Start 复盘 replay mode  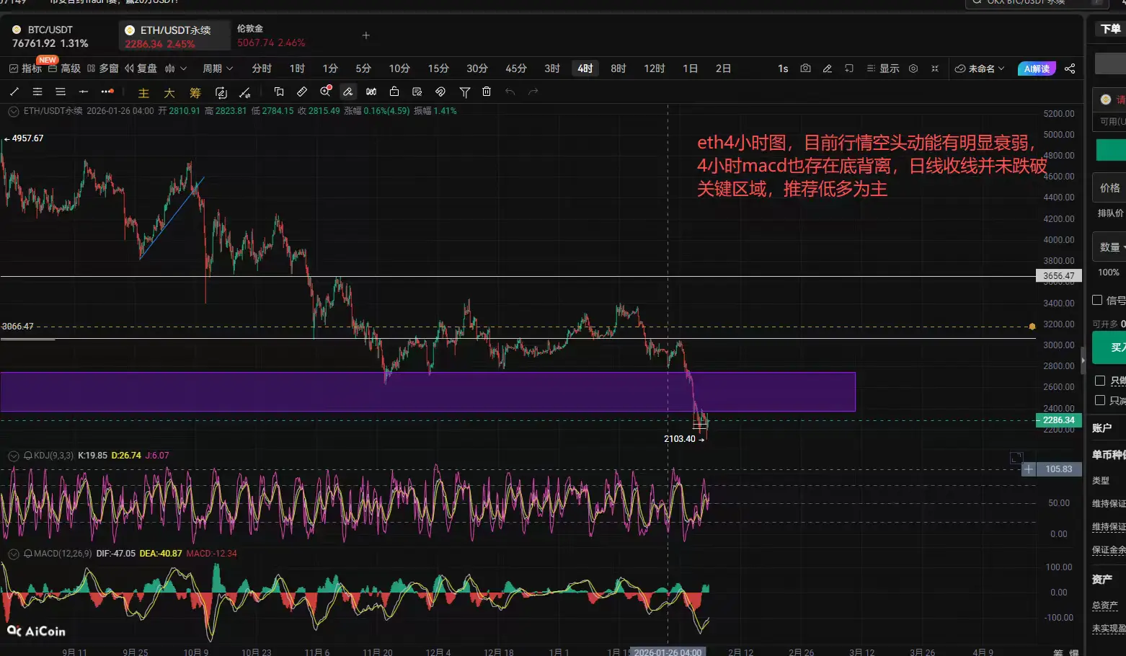point(141,68)
